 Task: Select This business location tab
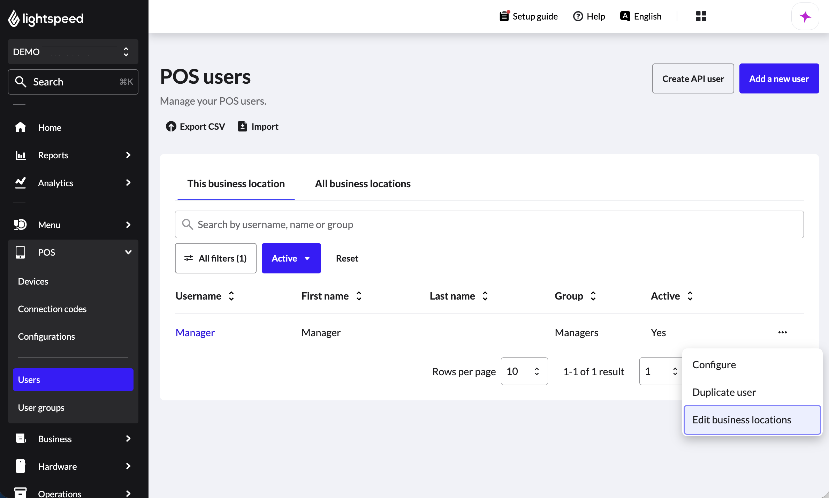pyautogui.click(x=236, y=184)
